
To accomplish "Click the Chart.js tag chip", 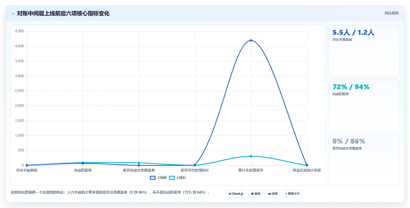I will pos(236,194).
